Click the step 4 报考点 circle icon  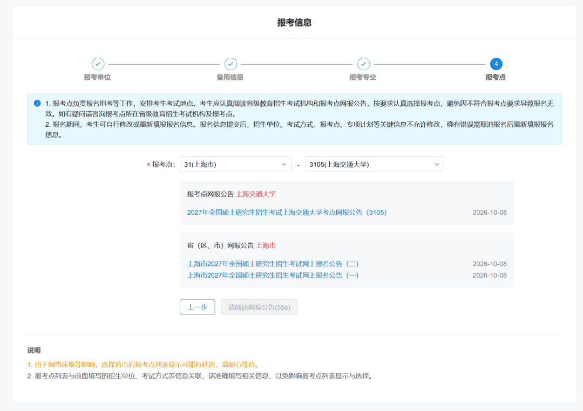point(496,64)
